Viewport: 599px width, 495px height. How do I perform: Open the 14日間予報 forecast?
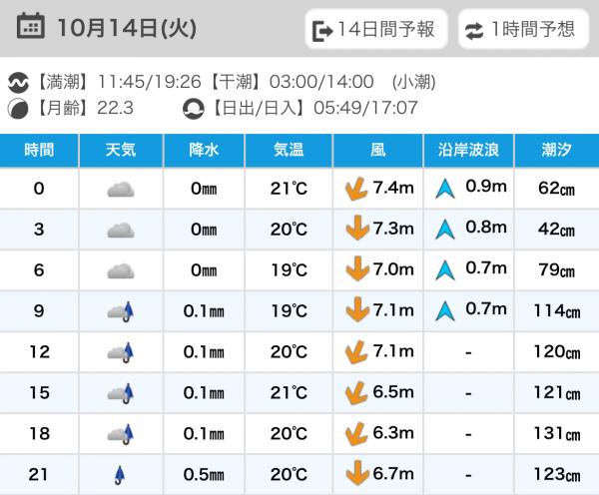click(x=373, y=29)
